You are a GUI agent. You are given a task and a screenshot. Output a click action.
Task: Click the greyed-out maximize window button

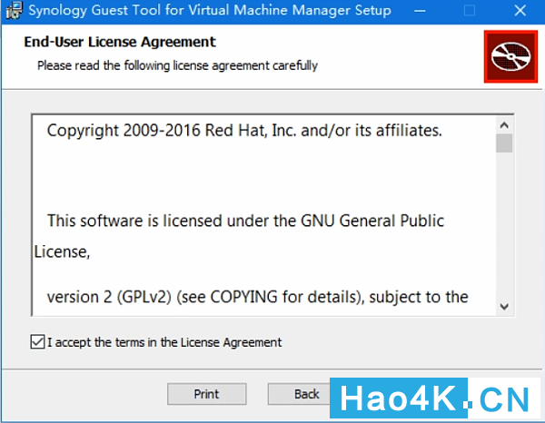tap(470, 11)
